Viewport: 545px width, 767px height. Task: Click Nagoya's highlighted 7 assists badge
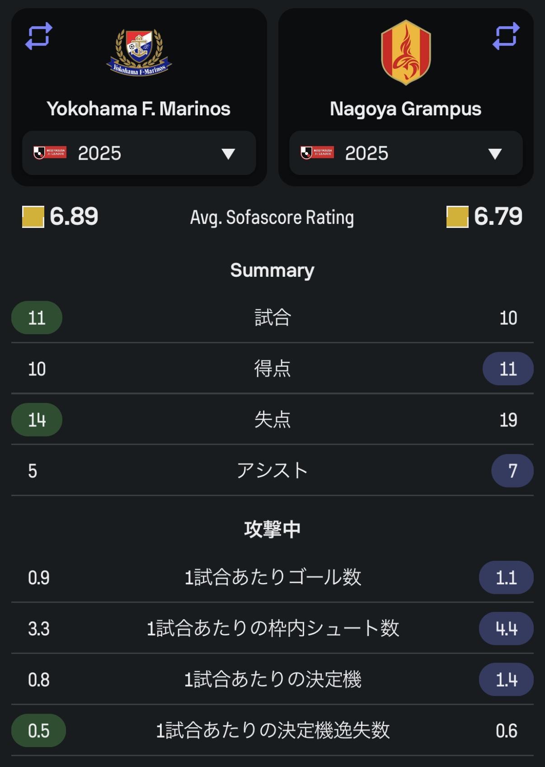tap(512, 471)
